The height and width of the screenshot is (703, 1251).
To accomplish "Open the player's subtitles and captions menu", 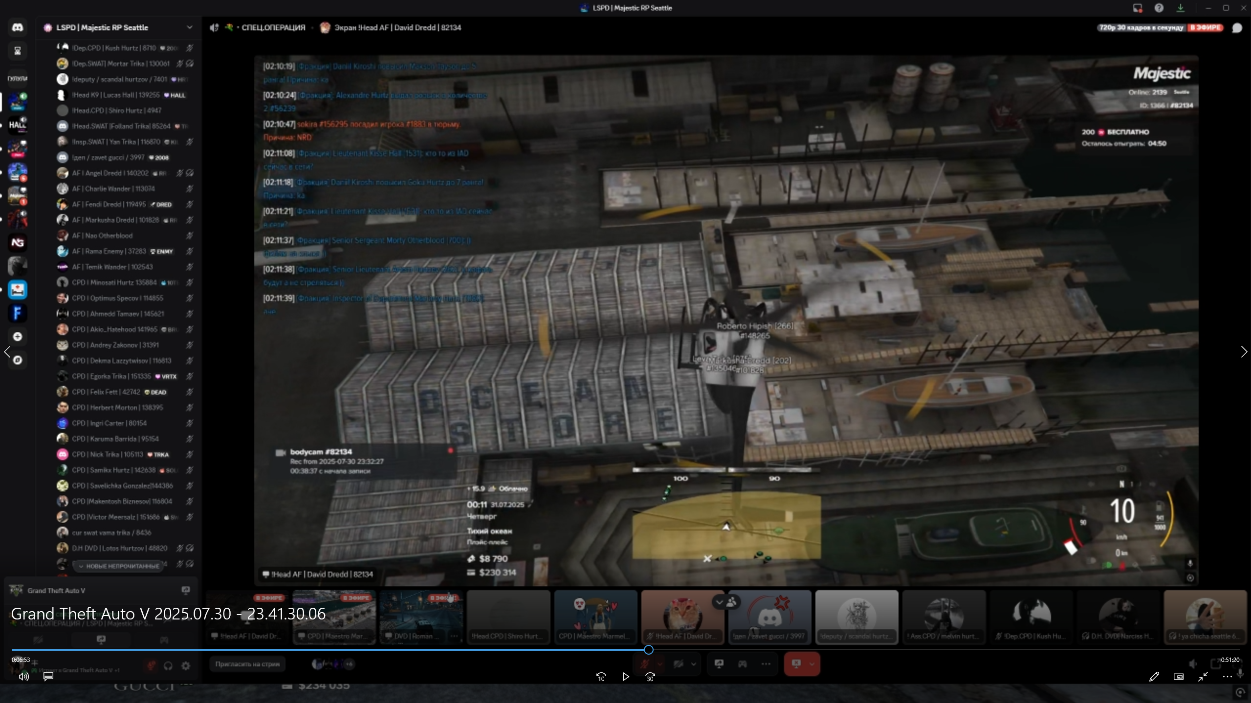I will click(48, 677).
